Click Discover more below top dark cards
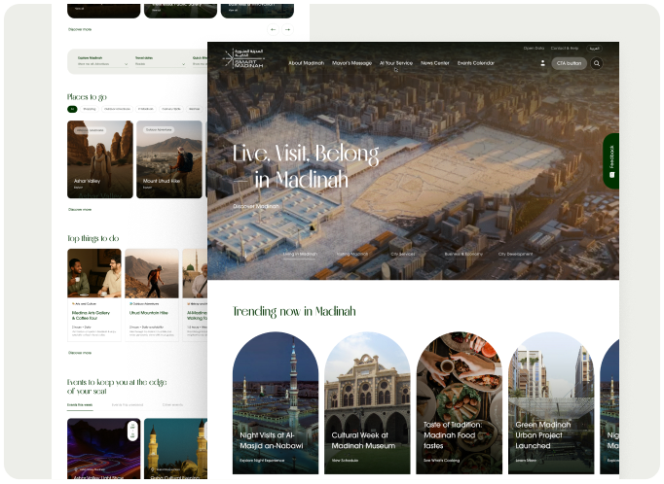The height and width of the screenshot is (484, 664). pyautogui.click(x=80, y=29)
